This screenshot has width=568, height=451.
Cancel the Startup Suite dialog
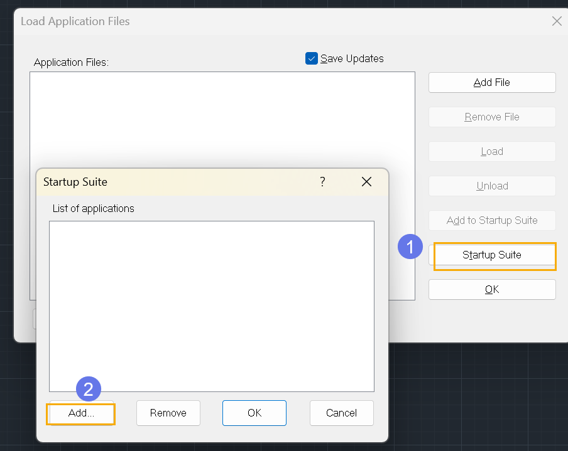pyautogui.click(x=342, y=413)
